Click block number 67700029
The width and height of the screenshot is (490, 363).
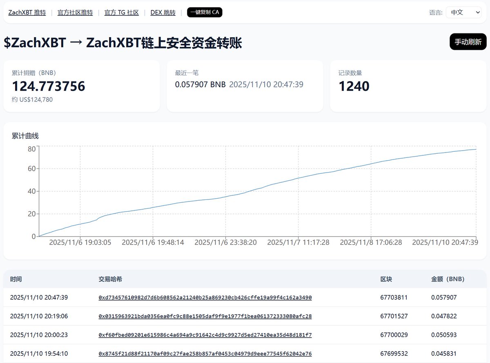tap(394, 335)
